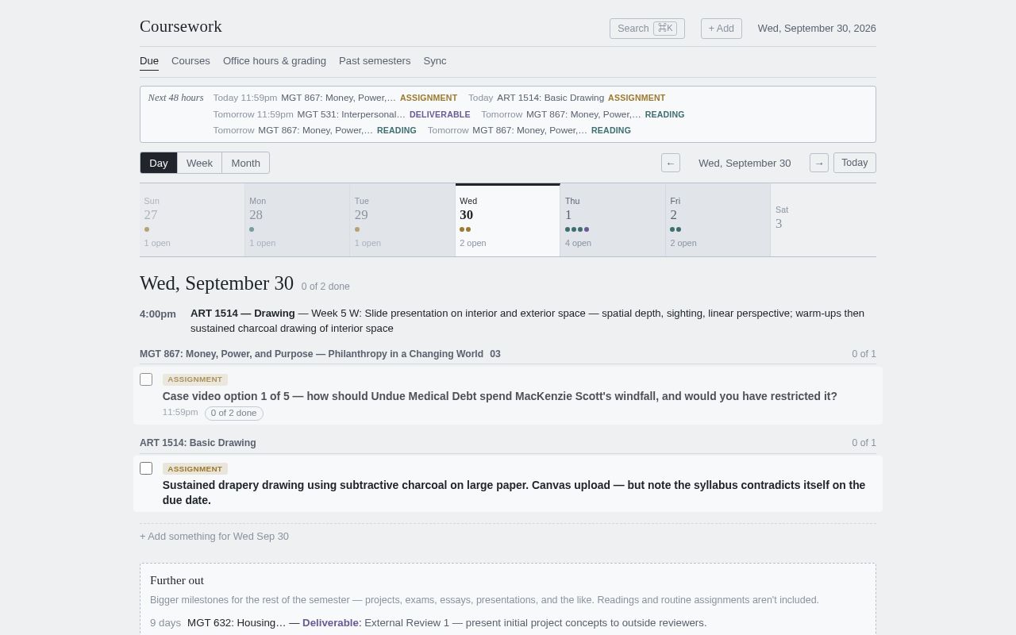1016x635 pixels.
Task: Go to next day with right arrow
Action: 819,163
